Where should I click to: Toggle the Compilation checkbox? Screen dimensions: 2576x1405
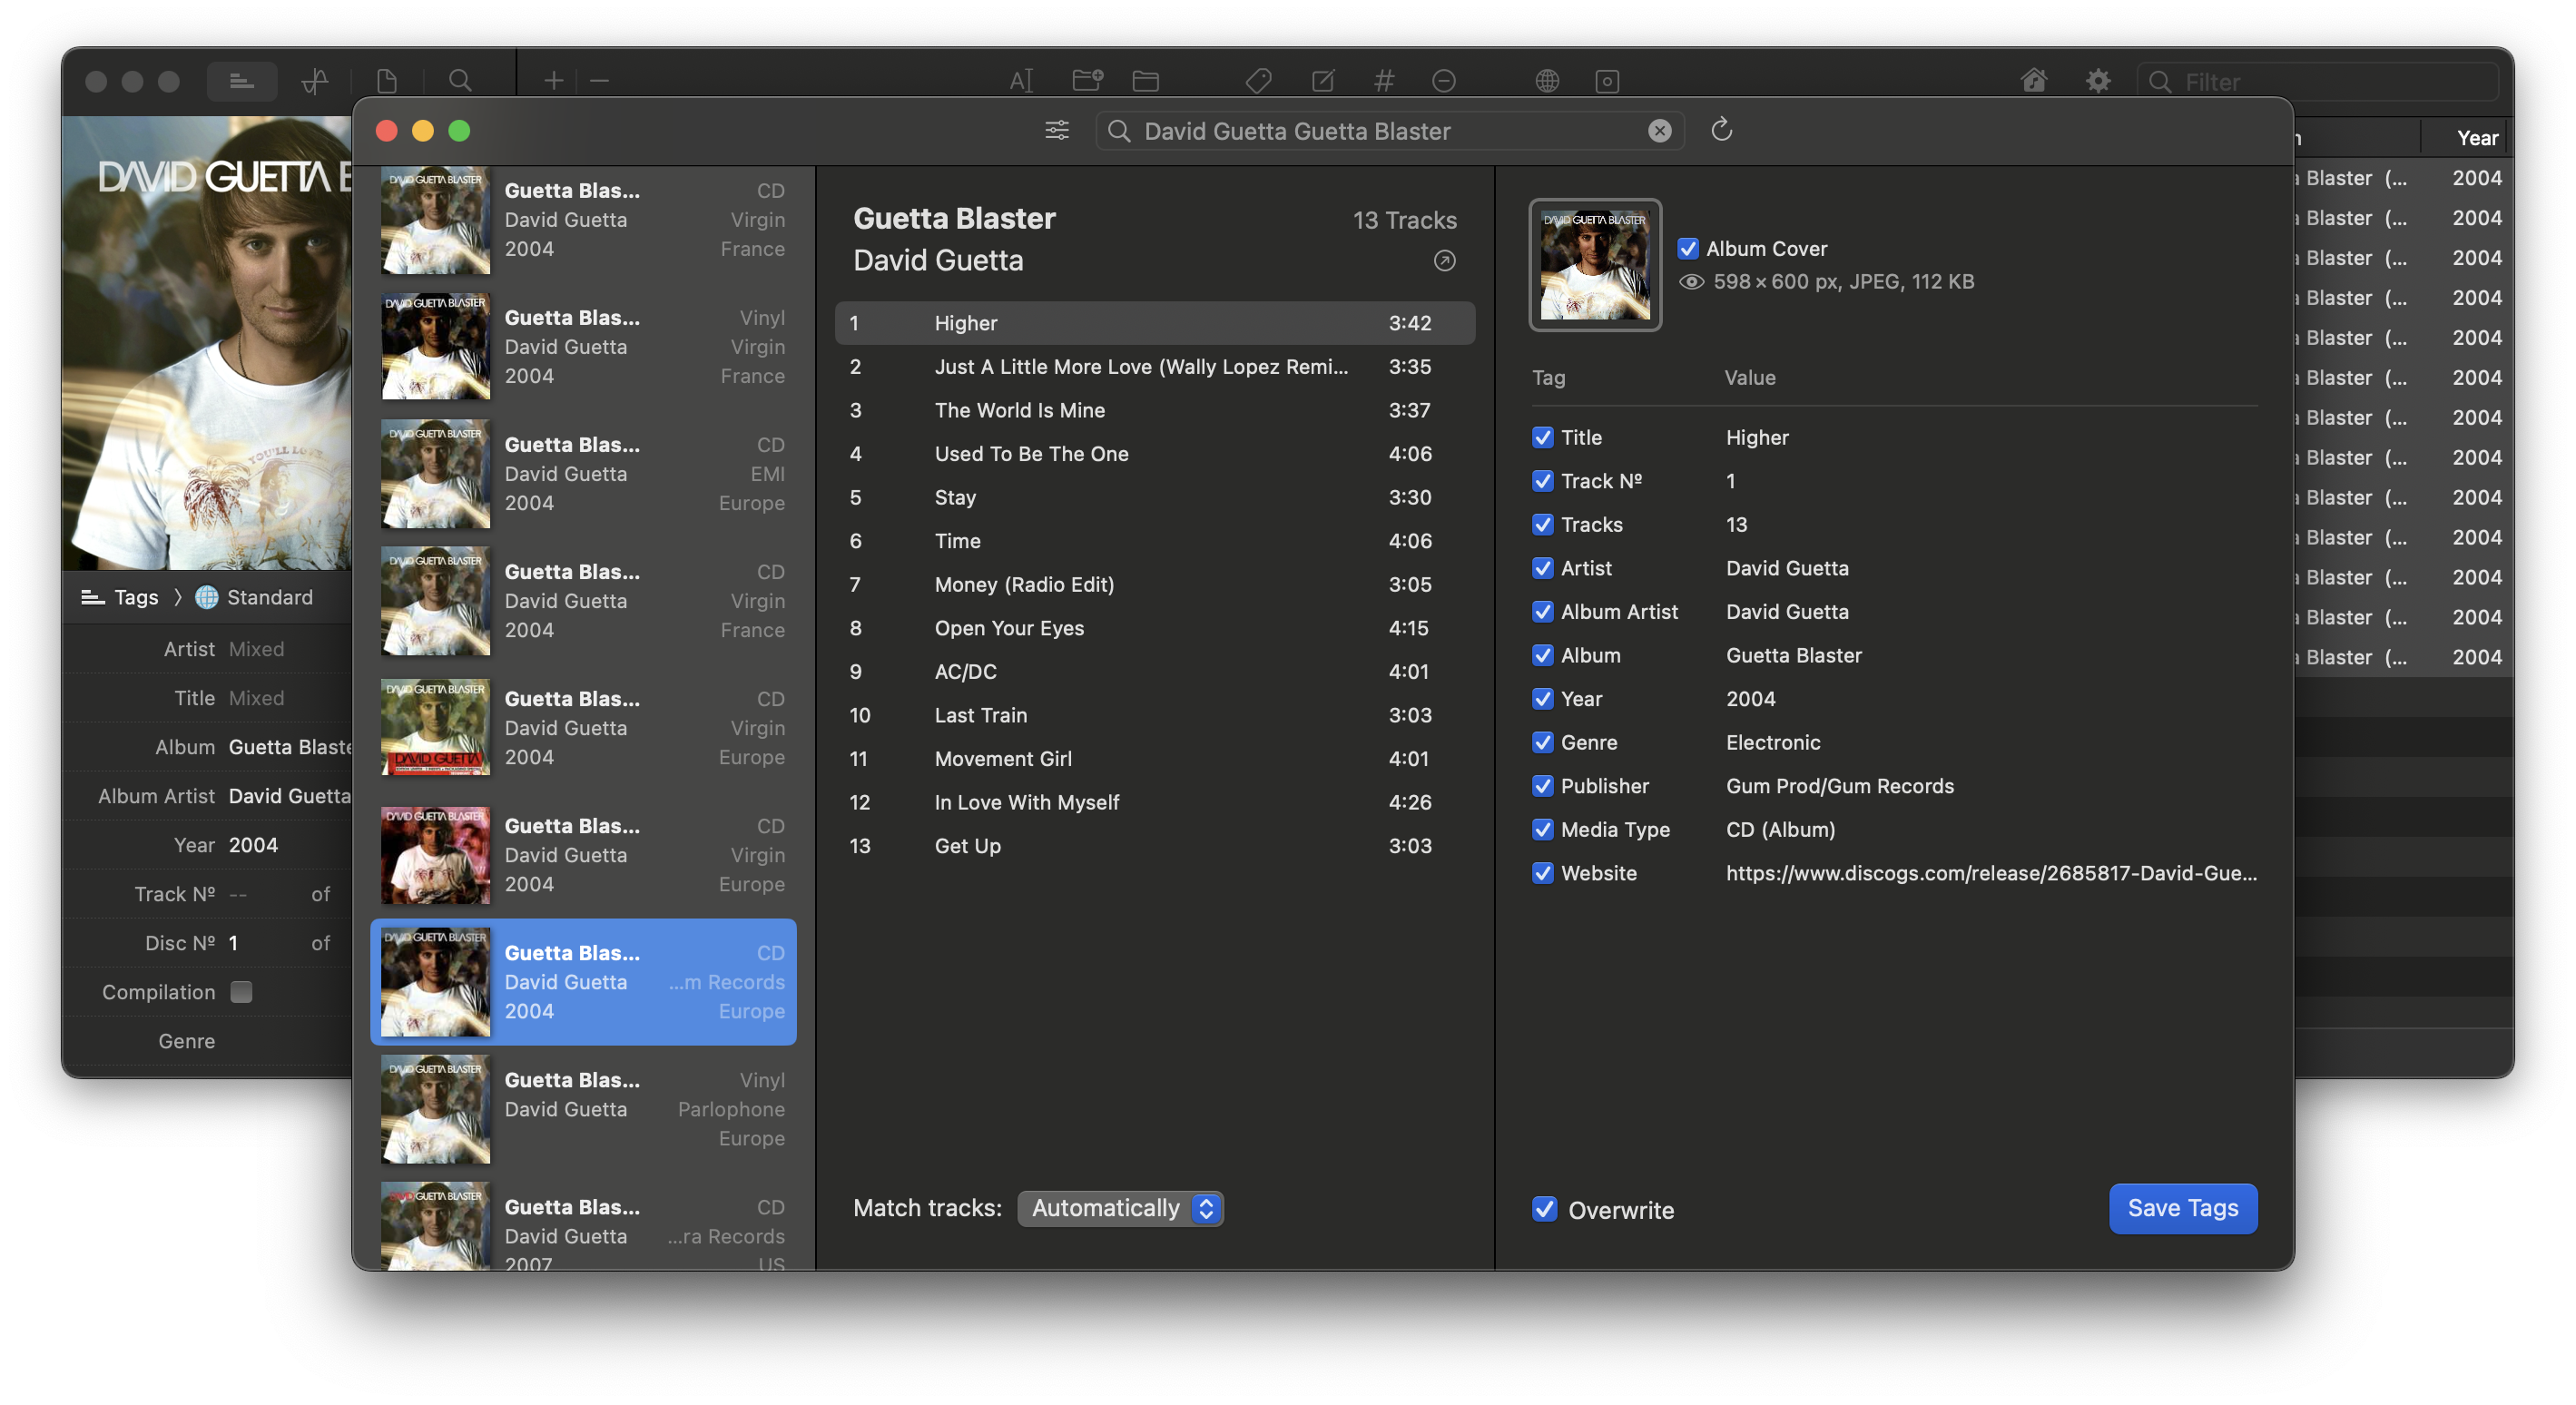[241, 992]
